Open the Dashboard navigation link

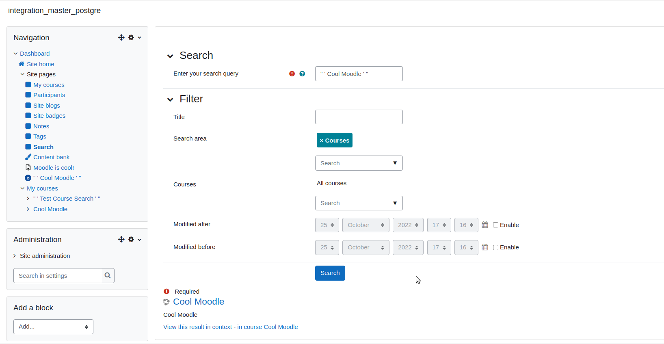coord(35,53)
